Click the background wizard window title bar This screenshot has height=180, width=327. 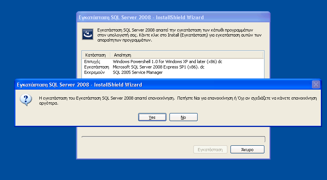tap(173, 17)
